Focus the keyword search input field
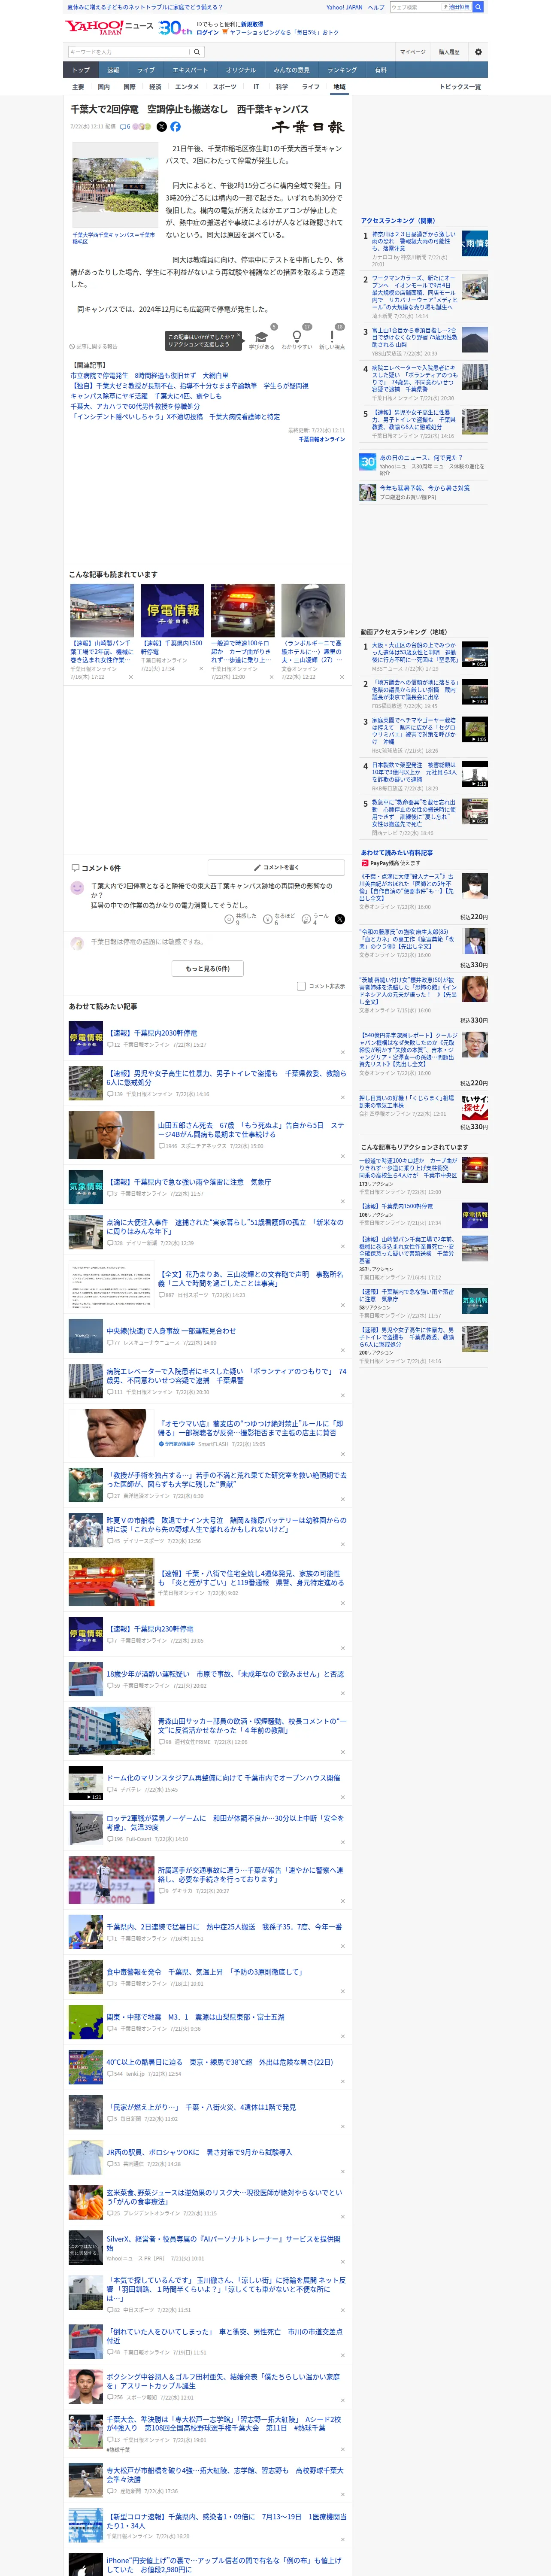The width and height of the screenshot is (551, 2576). pos(129,52)
